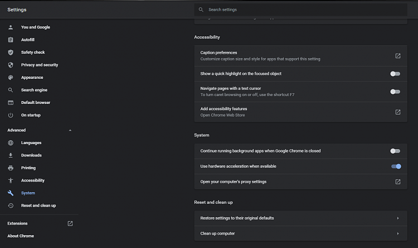Viewport: 418px width, 248px height.
Task: Click the Safety check shield icon
Action: pos(10,53)
